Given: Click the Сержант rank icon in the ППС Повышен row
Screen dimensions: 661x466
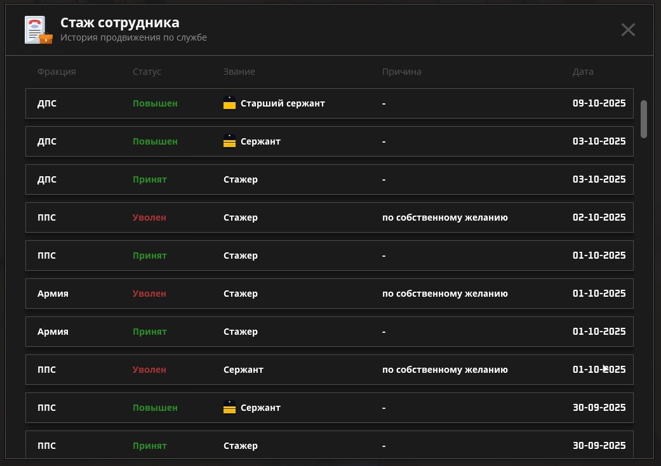Looking at the screenshot, I should coord(229,408).
